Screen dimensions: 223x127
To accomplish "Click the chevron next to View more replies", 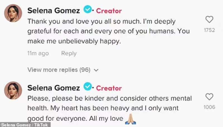I will (x=96, y=70).
